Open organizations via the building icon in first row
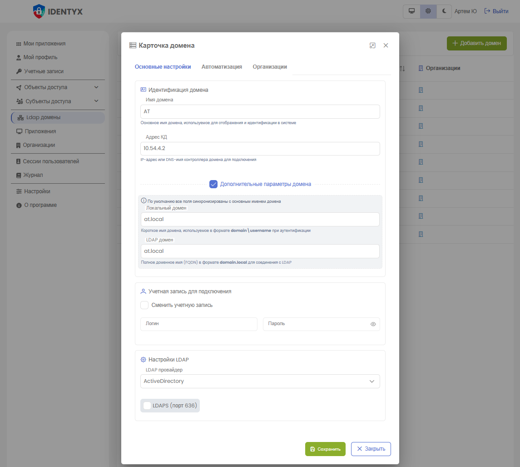520x467 pixels. (x=421, y=90)
